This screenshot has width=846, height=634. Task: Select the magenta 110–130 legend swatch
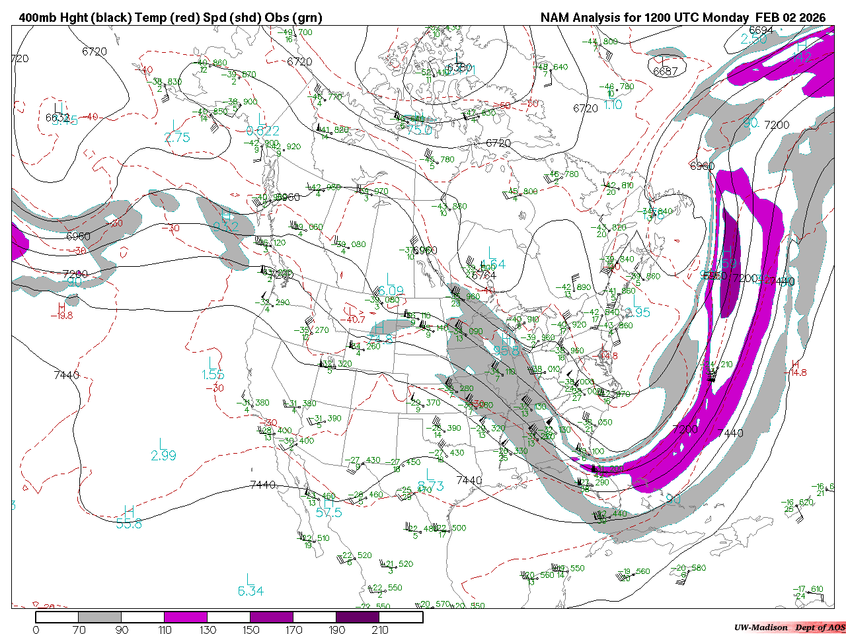[x=186, y=617]
